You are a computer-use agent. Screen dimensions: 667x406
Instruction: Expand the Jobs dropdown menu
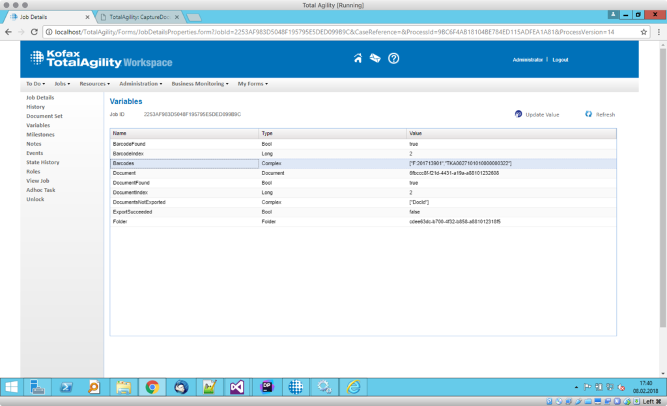tap(62, 84)
